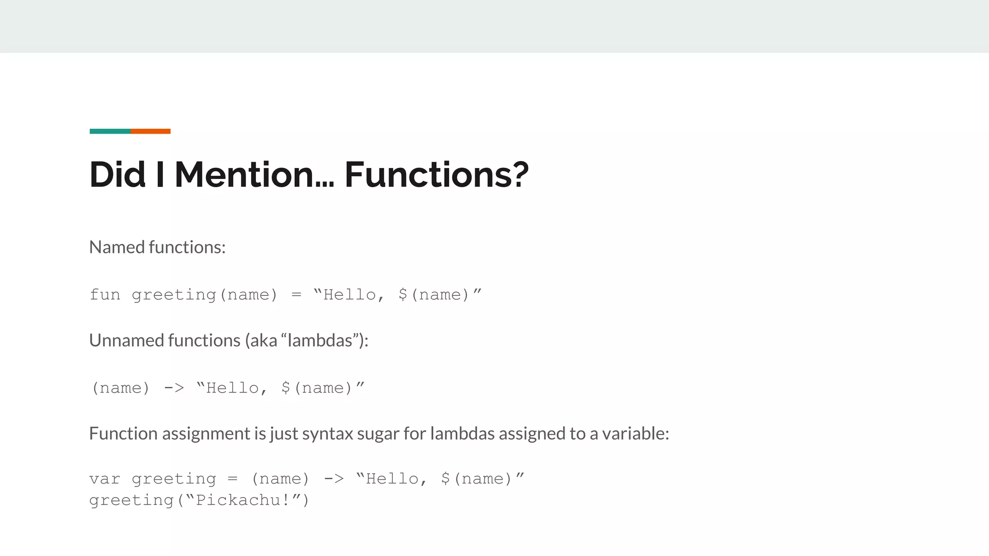The height and width of the screenshot is (556, 989).
Task: Click the slide title 'Did I Mention... Functions?'
Action: coord(309,175)
